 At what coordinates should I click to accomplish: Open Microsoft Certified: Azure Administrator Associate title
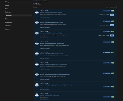click(52, 23)
